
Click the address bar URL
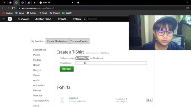coord(38,8)
